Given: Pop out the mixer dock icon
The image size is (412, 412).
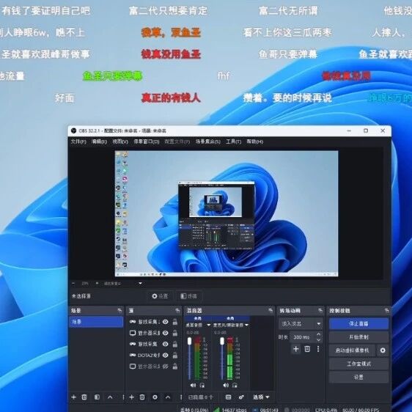Looking at the screenshot, I should (271, 311).
